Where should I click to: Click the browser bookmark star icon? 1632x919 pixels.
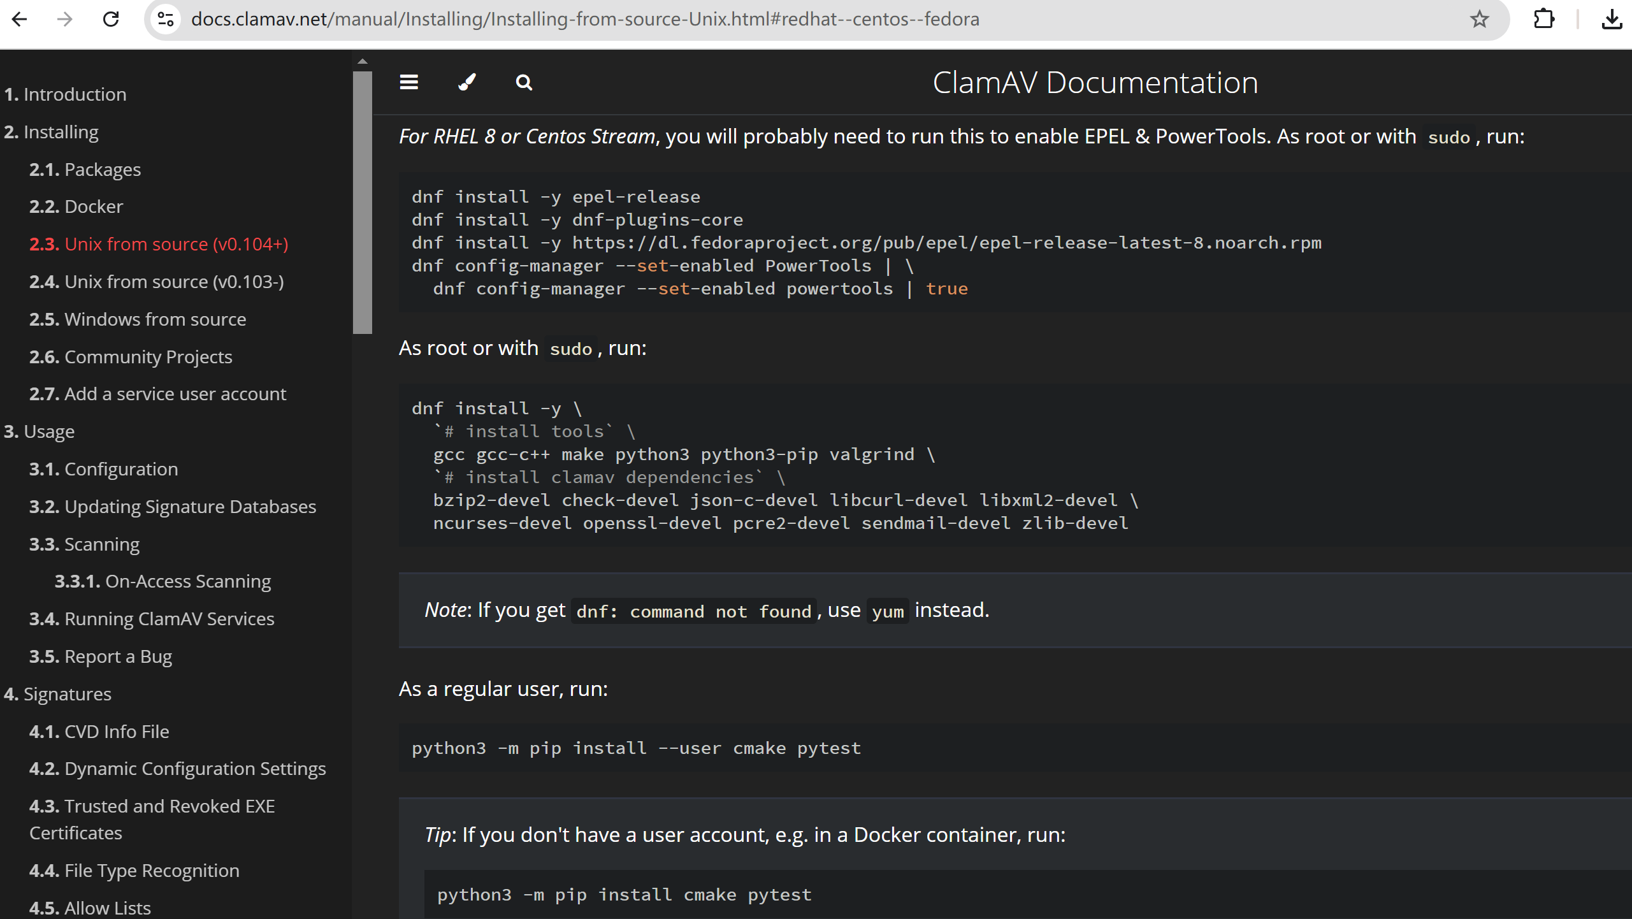point(1480,20)
